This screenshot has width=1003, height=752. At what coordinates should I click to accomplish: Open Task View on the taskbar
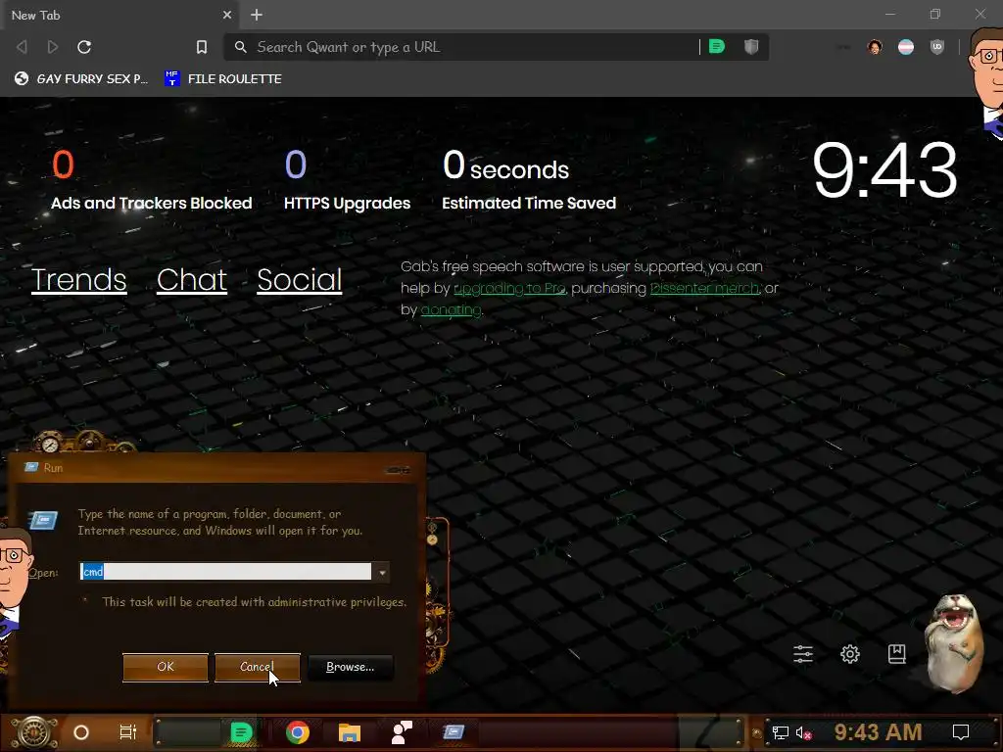(128, 732)
